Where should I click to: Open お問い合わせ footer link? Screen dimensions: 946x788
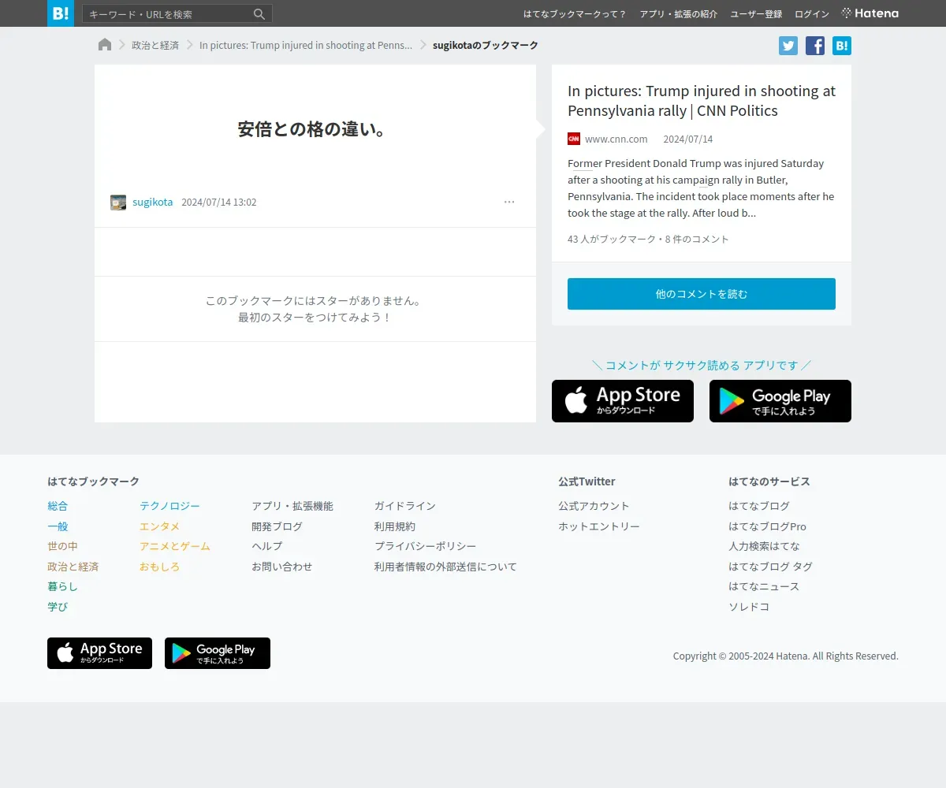pyautogui.click(x=281, y=567)
